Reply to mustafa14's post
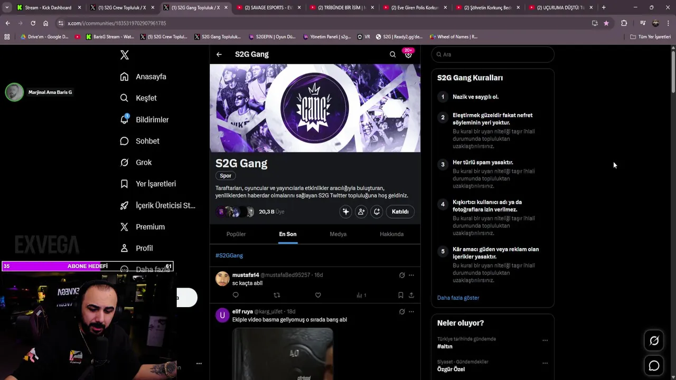Viewport: 676px width, 380px height. [x=236, y=295]
